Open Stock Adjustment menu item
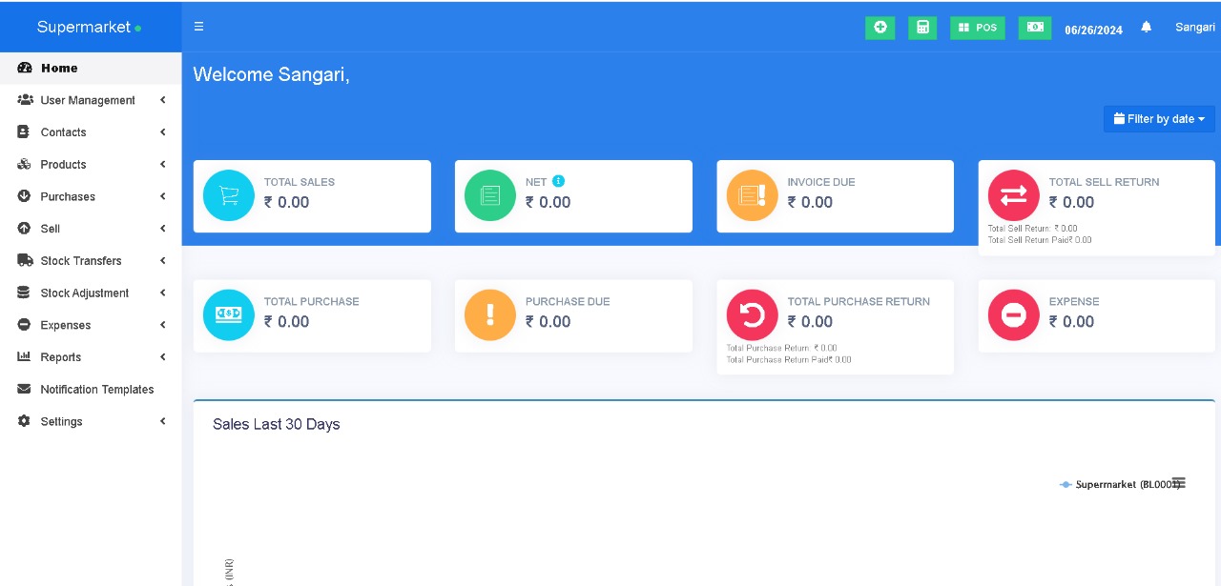Image resolution: width=1221 pixels, height=586 pixels. (x=91, y=293)
